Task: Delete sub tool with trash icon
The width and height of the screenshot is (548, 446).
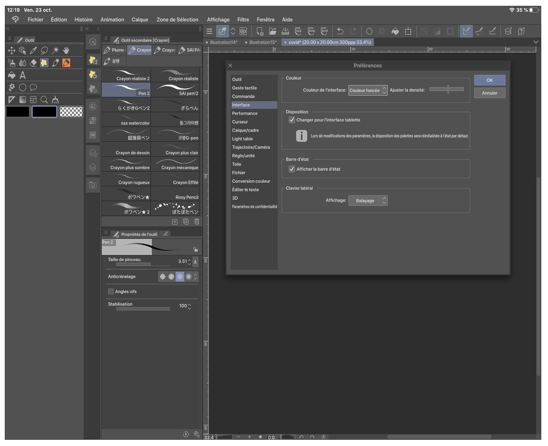Action: tap(196, 222)
